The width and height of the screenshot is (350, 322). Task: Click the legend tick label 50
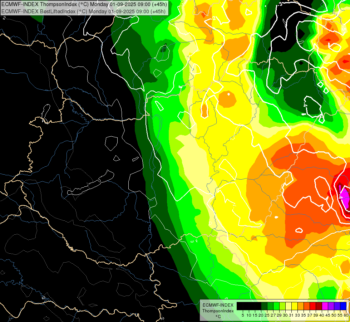coord(334,315)
